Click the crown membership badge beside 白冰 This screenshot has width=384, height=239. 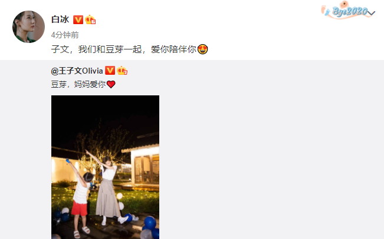click(x=90, y=19)
